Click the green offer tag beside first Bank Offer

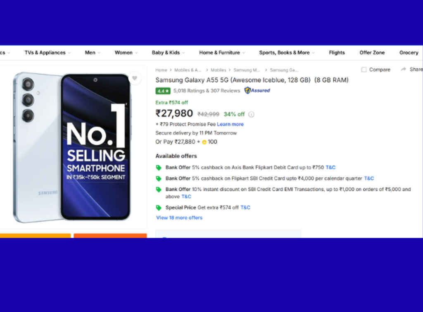(159, 168)
